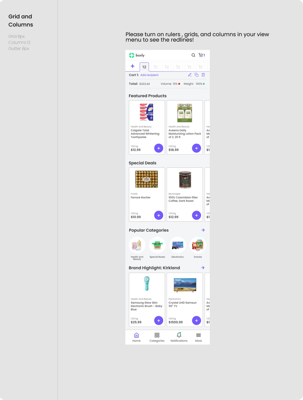Go to the Categories tab in the bottom navigation
Viewport: 303px width, 400px height.
coord(157,337)
